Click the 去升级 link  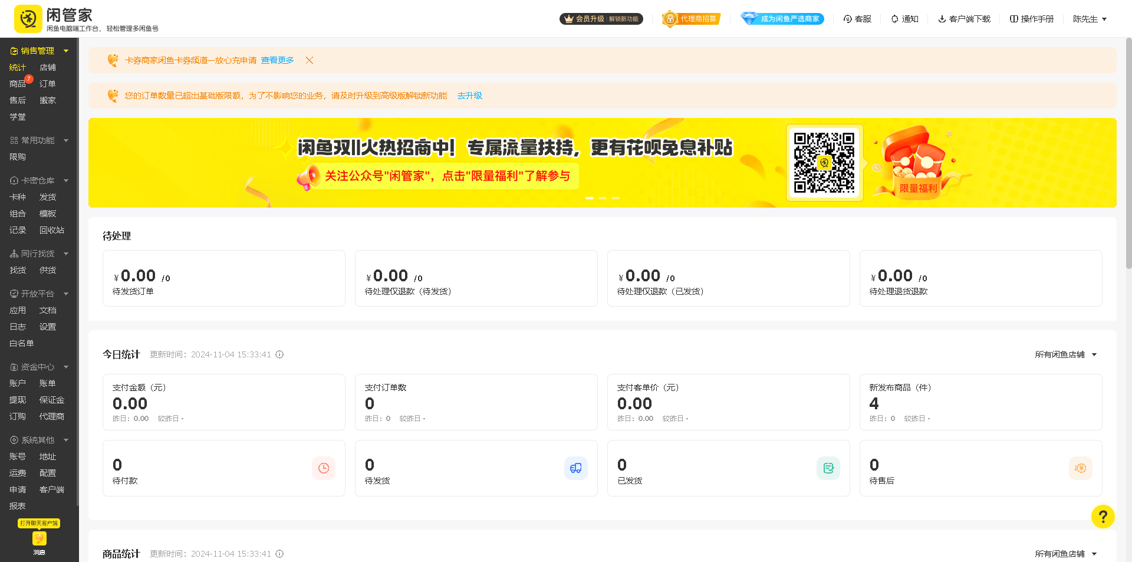(470, 96)
